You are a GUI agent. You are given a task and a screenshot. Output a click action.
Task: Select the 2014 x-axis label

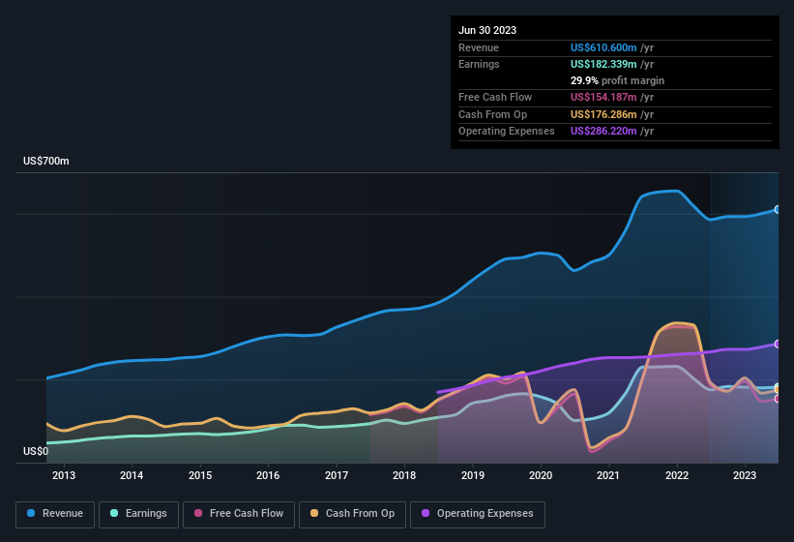click(132, 475)
